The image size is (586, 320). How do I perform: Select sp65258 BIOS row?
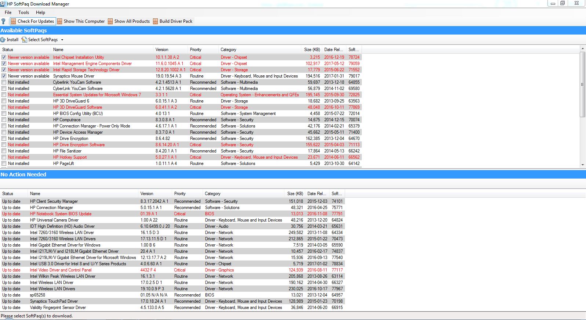pos(172,295)
